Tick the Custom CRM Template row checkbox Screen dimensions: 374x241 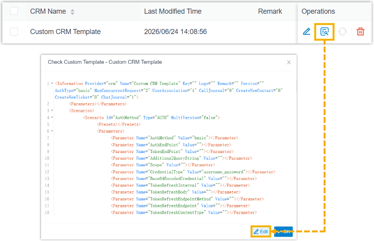click(14, 32)
